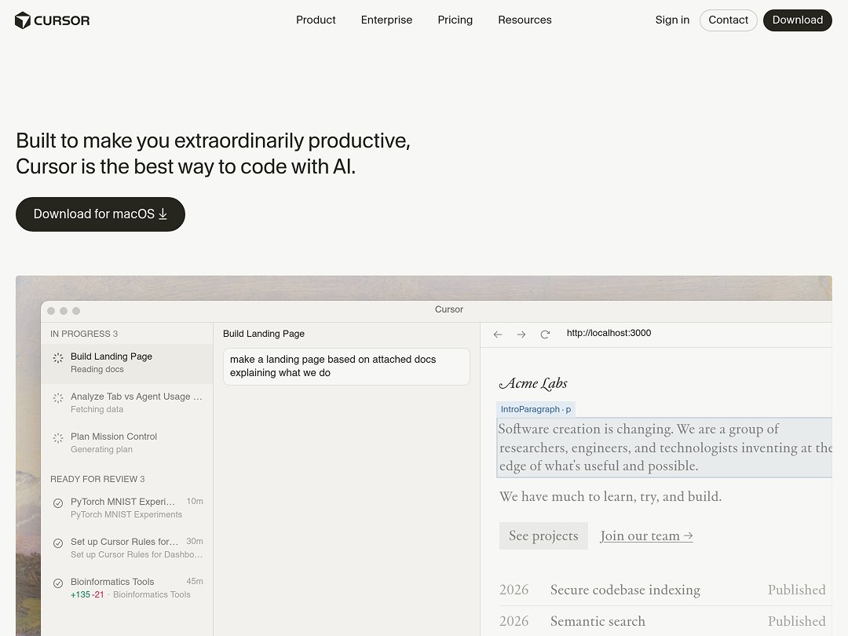The height and width of the screenshot is (636, 848).
Task: Click the Download button in header
Action: 798,20
